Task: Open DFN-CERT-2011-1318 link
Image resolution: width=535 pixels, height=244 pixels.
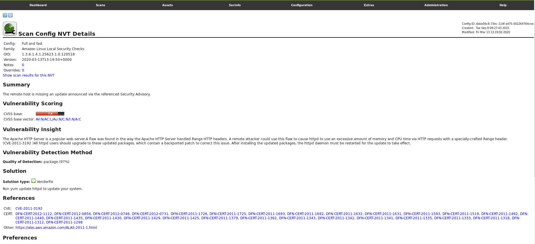Action: [x=491, y=218]
